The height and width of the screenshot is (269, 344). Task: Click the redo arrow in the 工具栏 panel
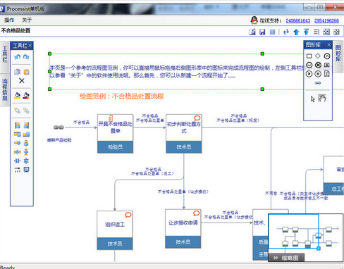coord(26,57)
